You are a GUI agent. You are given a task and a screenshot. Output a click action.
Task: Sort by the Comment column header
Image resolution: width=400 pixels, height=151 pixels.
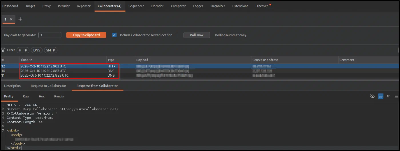[x=369, y=60]
